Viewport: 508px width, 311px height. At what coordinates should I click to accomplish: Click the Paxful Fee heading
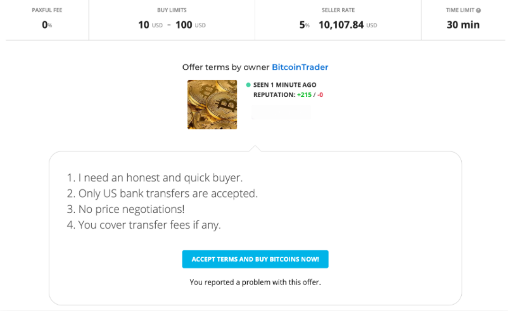point(46,10)
